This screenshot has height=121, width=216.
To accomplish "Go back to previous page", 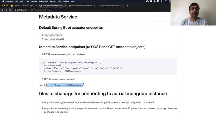I will coord(3,10).
